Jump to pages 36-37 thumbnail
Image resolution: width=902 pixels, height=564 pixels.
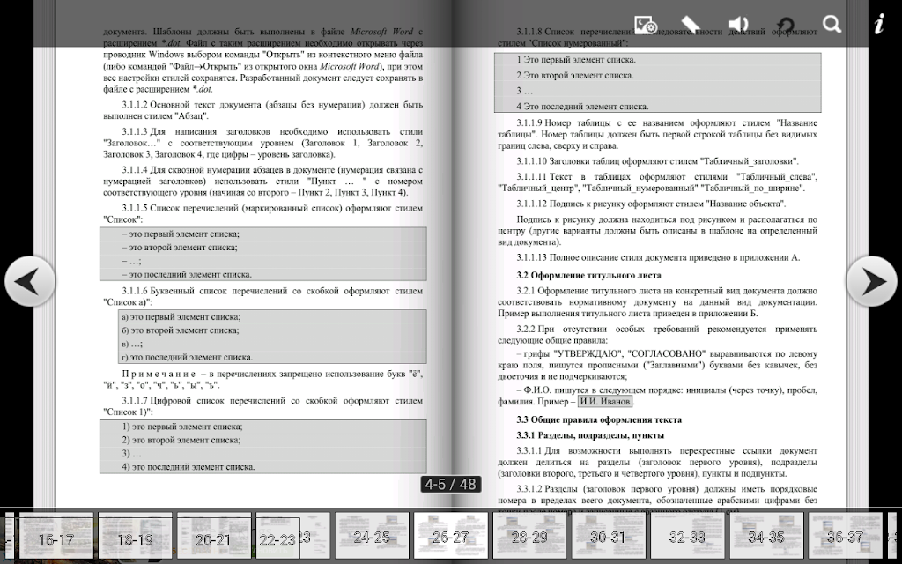845,537
